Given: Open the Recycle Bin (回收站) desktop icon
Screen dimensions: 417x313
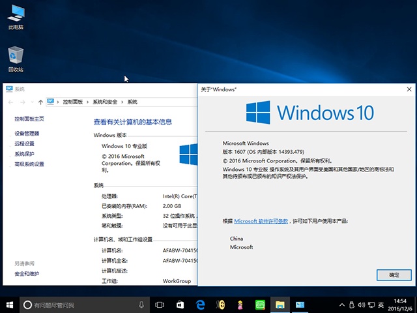Looking at the screenshot, I should [x=16, y=59].
